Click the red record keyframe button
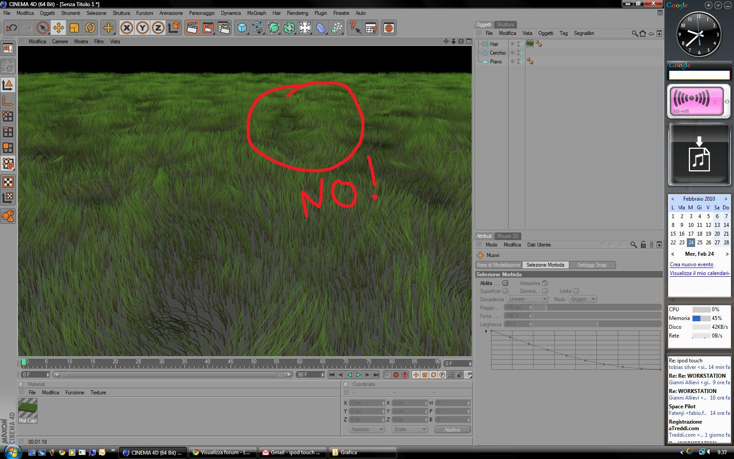 [396, 375]
